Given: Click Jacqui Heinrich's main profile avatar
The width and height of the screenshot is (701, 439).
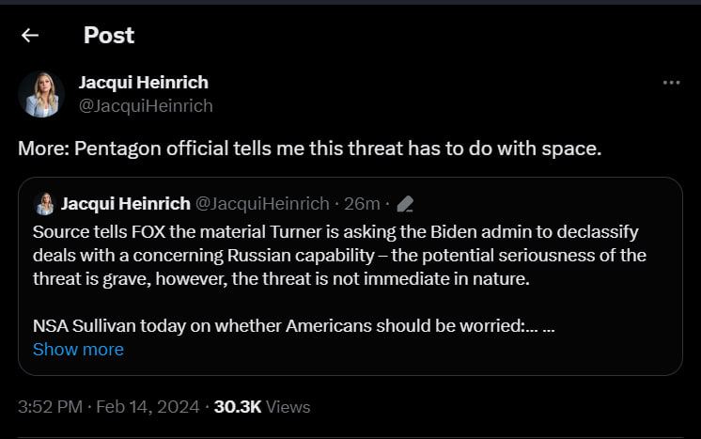Looking at the screenshot, I should coord(41,94).
